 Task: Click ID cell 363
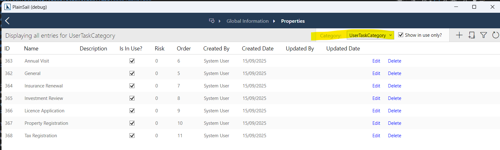coord(9,61)
